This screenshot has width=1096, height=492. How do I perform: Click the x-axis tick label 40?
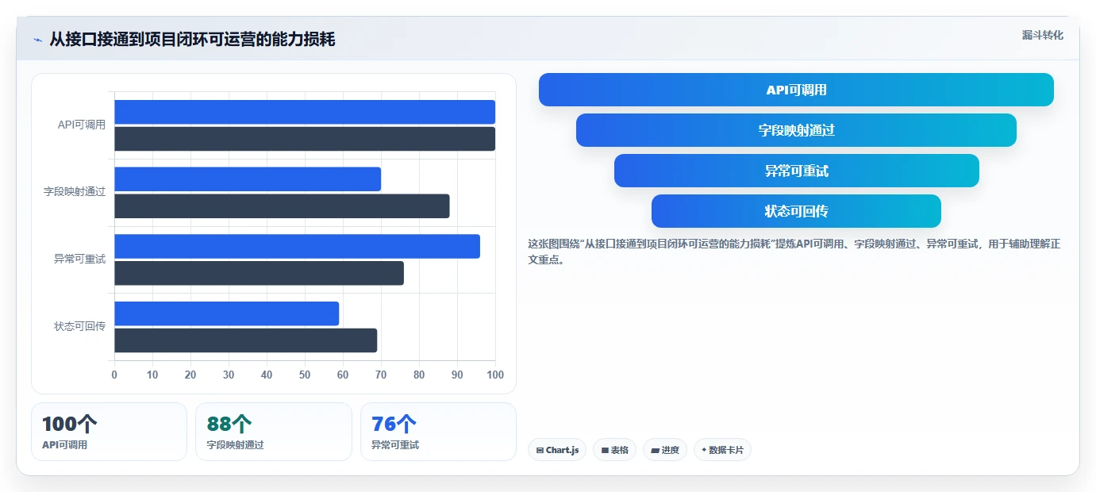tap(267, 375)
